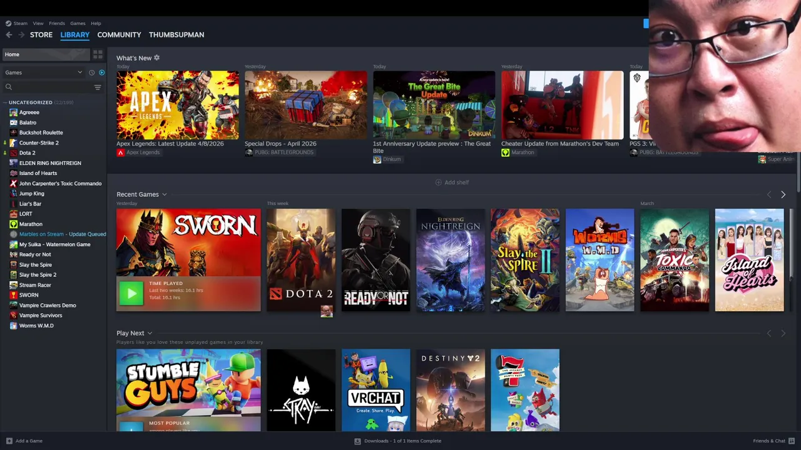Open Island of Hearts cover thumbnail

pos(749,260)
